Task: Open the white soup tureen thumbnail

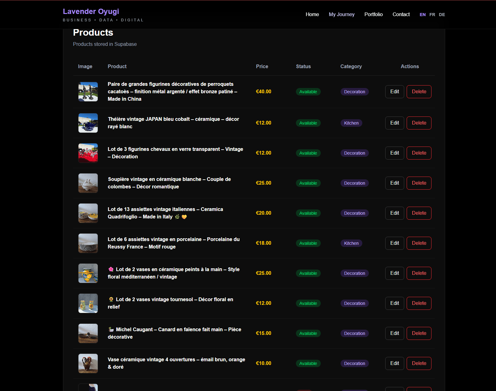Action: (88, 183)
